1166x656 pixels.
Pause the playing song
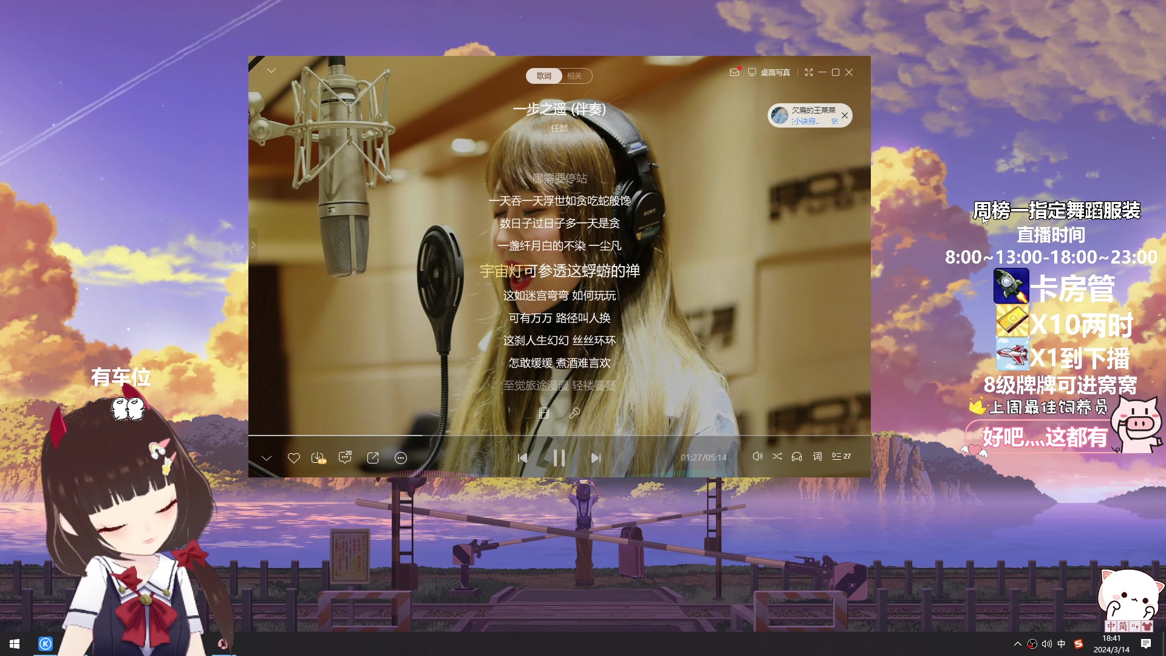click(x=559, y=458)
